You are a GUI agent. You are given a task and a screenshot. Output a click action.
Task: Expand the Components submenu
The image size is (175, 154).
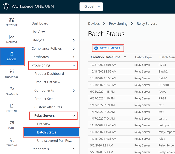coord(74,91)
